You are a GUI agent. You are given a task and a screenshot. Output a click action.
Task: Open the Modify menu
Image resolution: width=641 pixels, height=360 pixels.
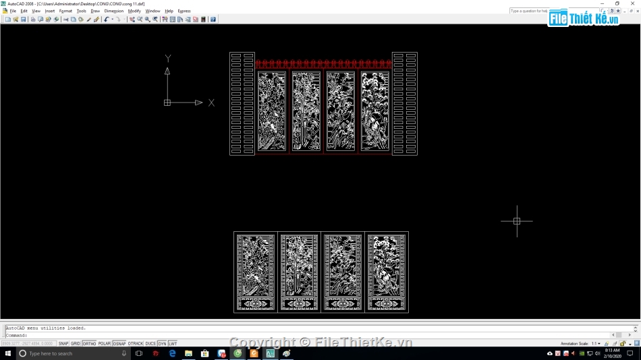pos(134,11)
